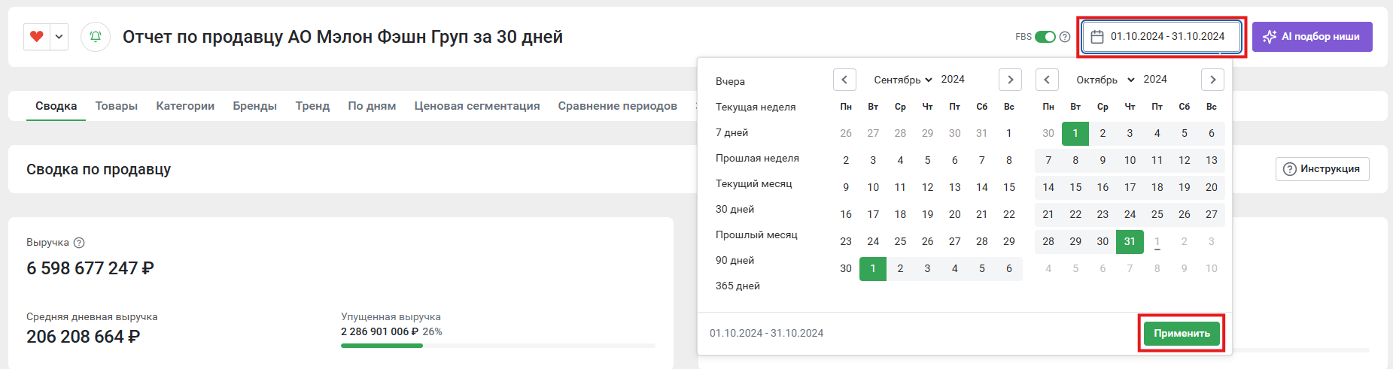Select the Прошлый месяц preset
The image size is (1393, 369).
point(756,234)
